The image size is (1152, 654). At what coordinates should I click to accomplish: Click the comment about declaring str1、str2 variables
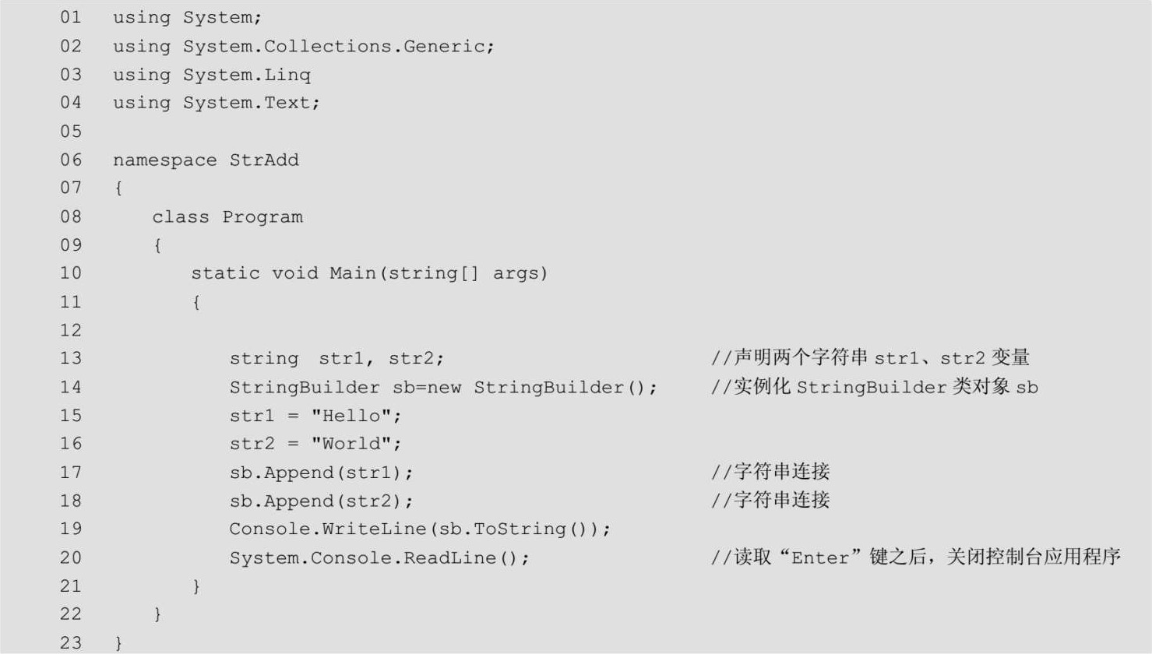point(870,358)
